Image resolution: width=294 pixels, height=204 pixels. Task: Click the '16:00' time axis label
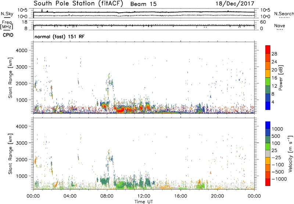[180, 196]
